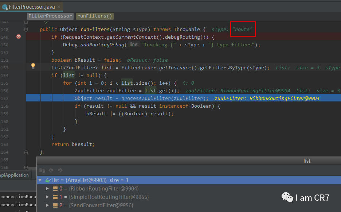Toggle breakpoint on line 149
The image size is (341, 212).
19,36
